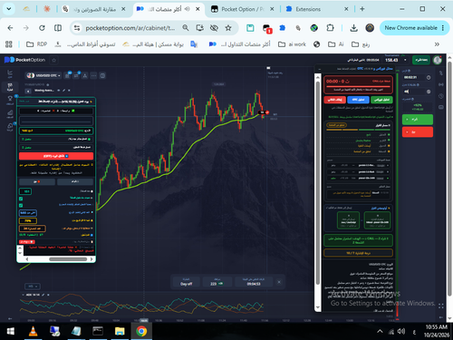Viewport: 453px width, 340px height.
Task: Click VLC cone icon in the taskbar
Action: (33, 332)
